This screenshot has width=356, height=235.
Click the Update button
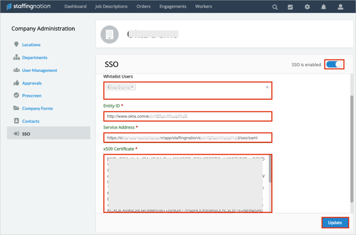pyautogui.click(x=335, y=223)
